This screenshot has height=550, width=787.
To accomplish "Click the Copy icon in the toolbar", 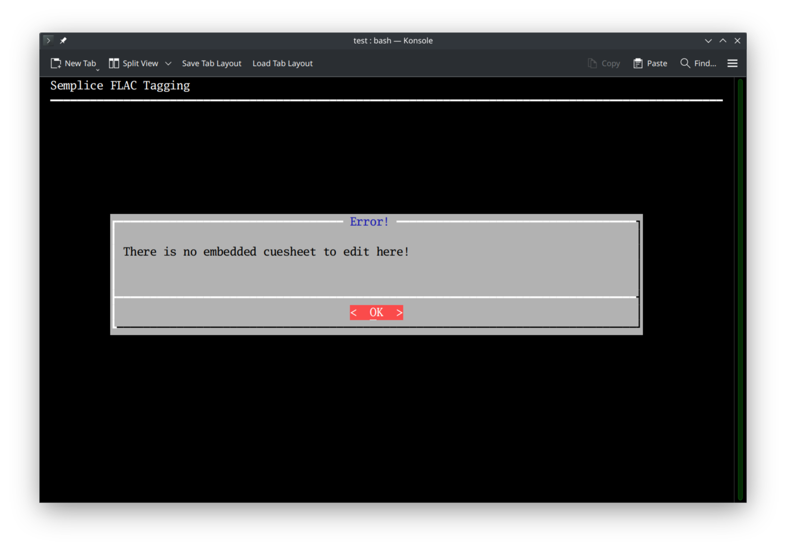I will [592, 63].
